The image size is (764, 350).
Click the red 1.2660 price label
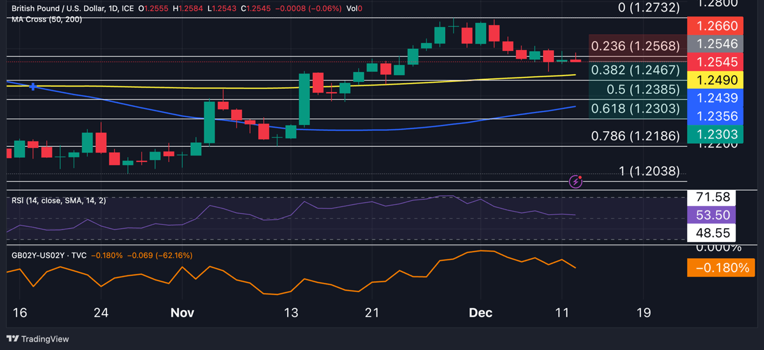[715, 26]
